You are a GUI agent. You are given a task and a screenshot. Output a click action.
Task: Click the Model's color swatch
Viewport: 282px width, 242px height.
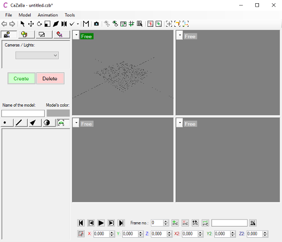[58, 113]
